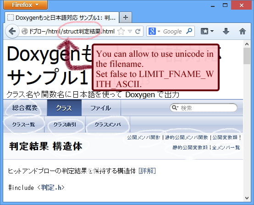Minimize the Firefox window
The height and width of the screenshot is (205, 254).
pyautogui.click(x=213, y=6)
